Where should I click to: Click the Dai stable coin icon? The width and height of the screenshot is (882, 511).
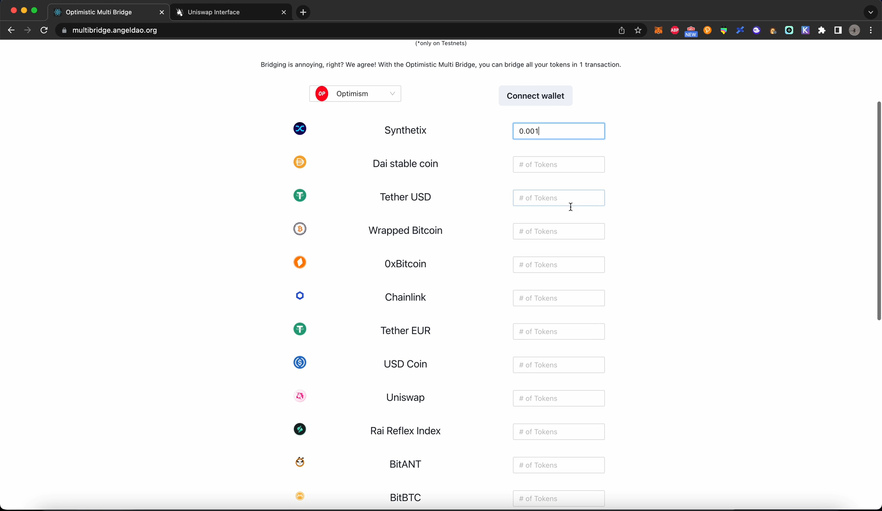tap(300, 162)
